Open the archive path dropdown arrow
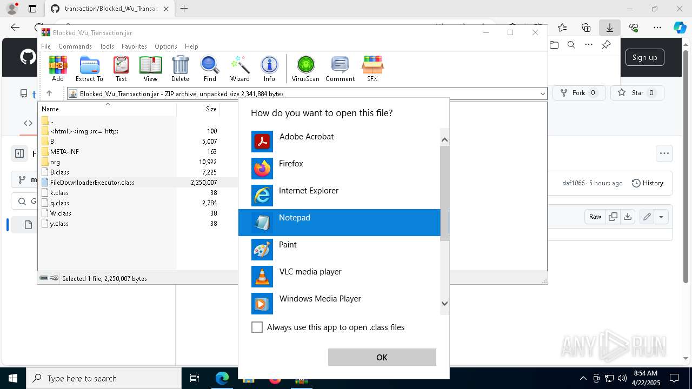This screenshot has height=389, width=692. pyautogui.click(x=542, y=93)
